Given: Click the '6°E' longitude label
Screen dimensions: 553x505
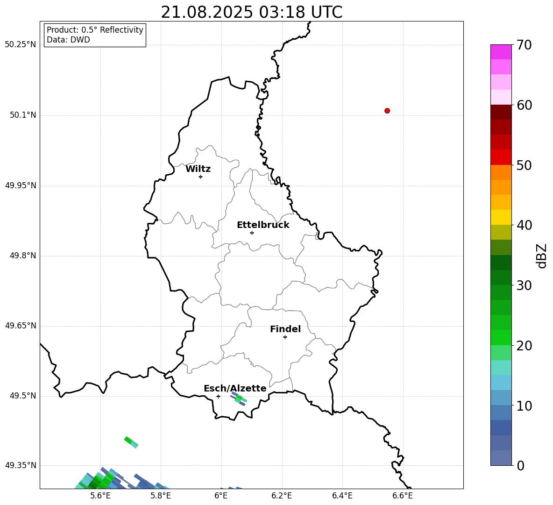Looking at the screenshot, I should 221,496.
